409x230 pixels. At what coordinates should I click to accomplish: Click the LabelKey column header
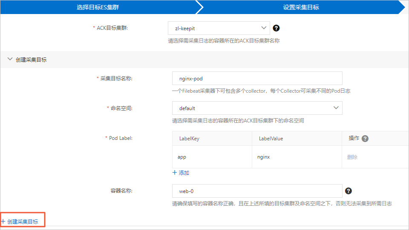pos(212,139)
